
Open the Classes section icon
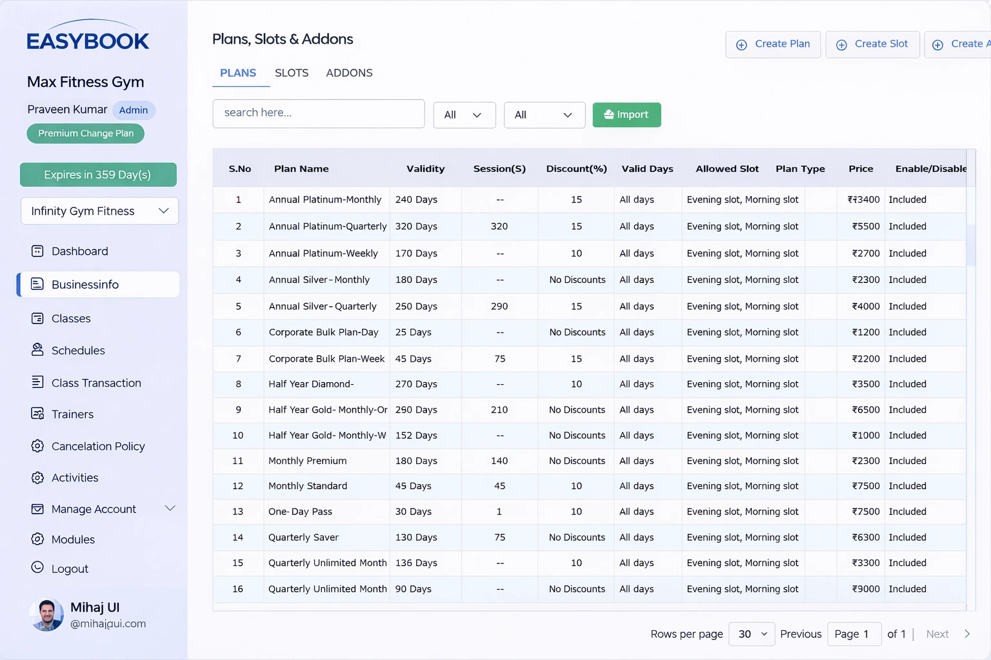pyautogui.click(x=38, y=318)
